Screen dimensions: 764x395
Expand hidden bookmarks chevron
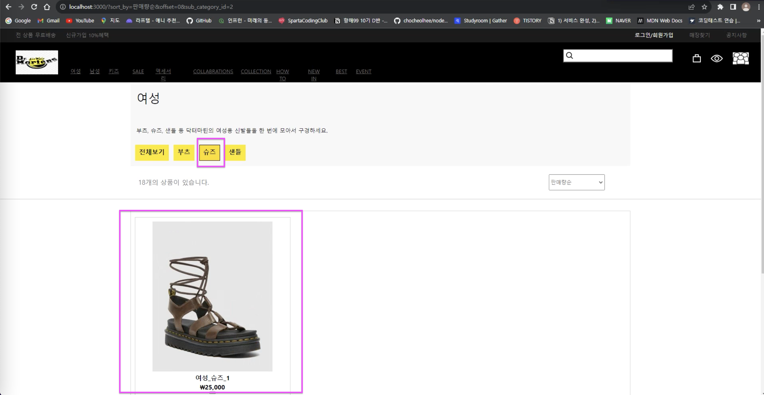758,21
